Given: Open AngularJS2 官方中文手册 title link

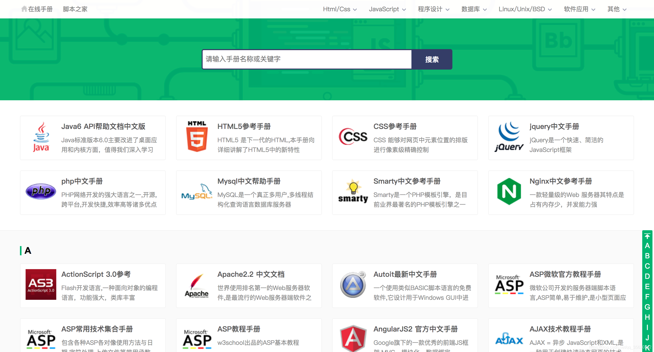Looking at the screenshot, I should (x=416, y=329).
